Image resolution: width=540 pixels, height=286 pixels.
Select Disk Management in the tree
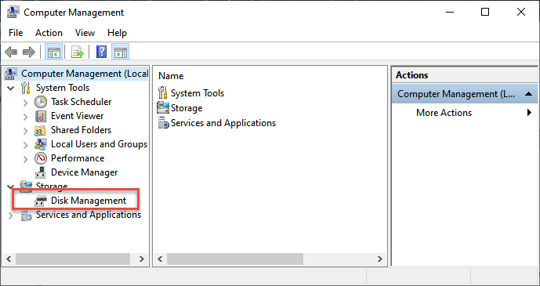click(x=89, y=201)
